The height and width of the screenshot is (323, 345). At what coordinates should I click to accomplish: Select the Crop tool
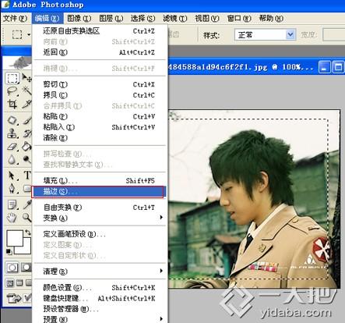point(12,105)
